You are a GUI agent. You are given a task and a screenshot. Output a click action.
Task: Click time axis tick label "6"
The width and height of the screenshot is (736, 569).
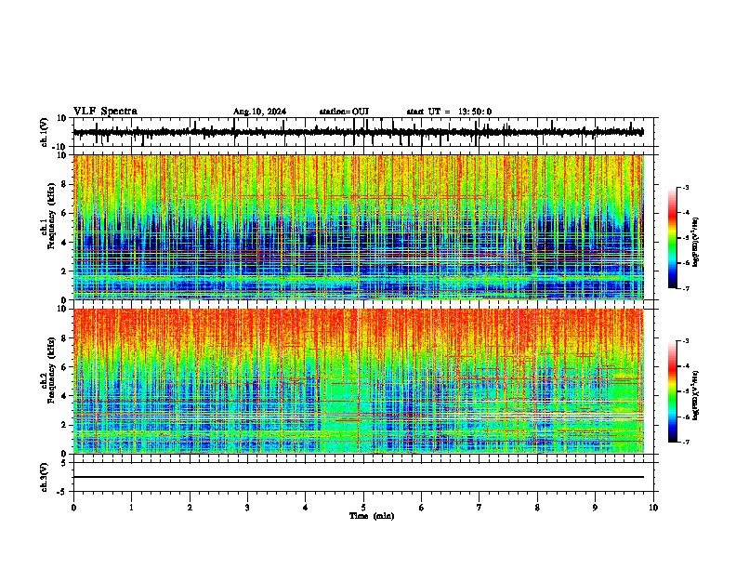422,508
